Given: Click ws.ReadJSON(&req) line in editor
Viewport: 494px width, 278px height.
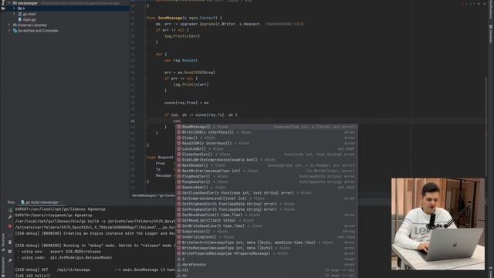Looking at the screenshot, I should pyautogui.click(x=190, y=73).
